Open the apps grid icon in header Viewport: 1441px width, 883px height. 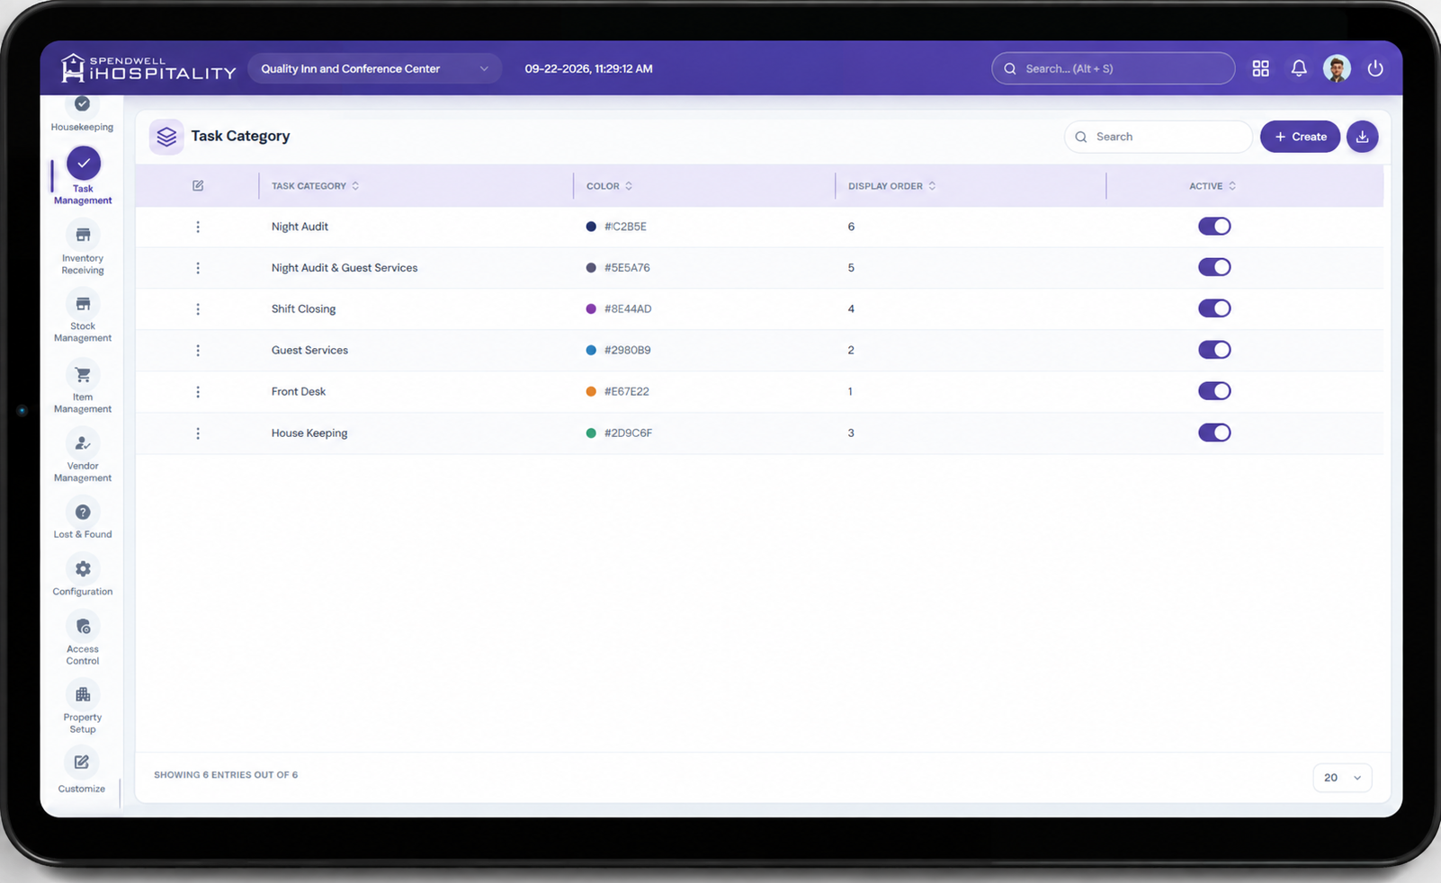coord(1260,68)
